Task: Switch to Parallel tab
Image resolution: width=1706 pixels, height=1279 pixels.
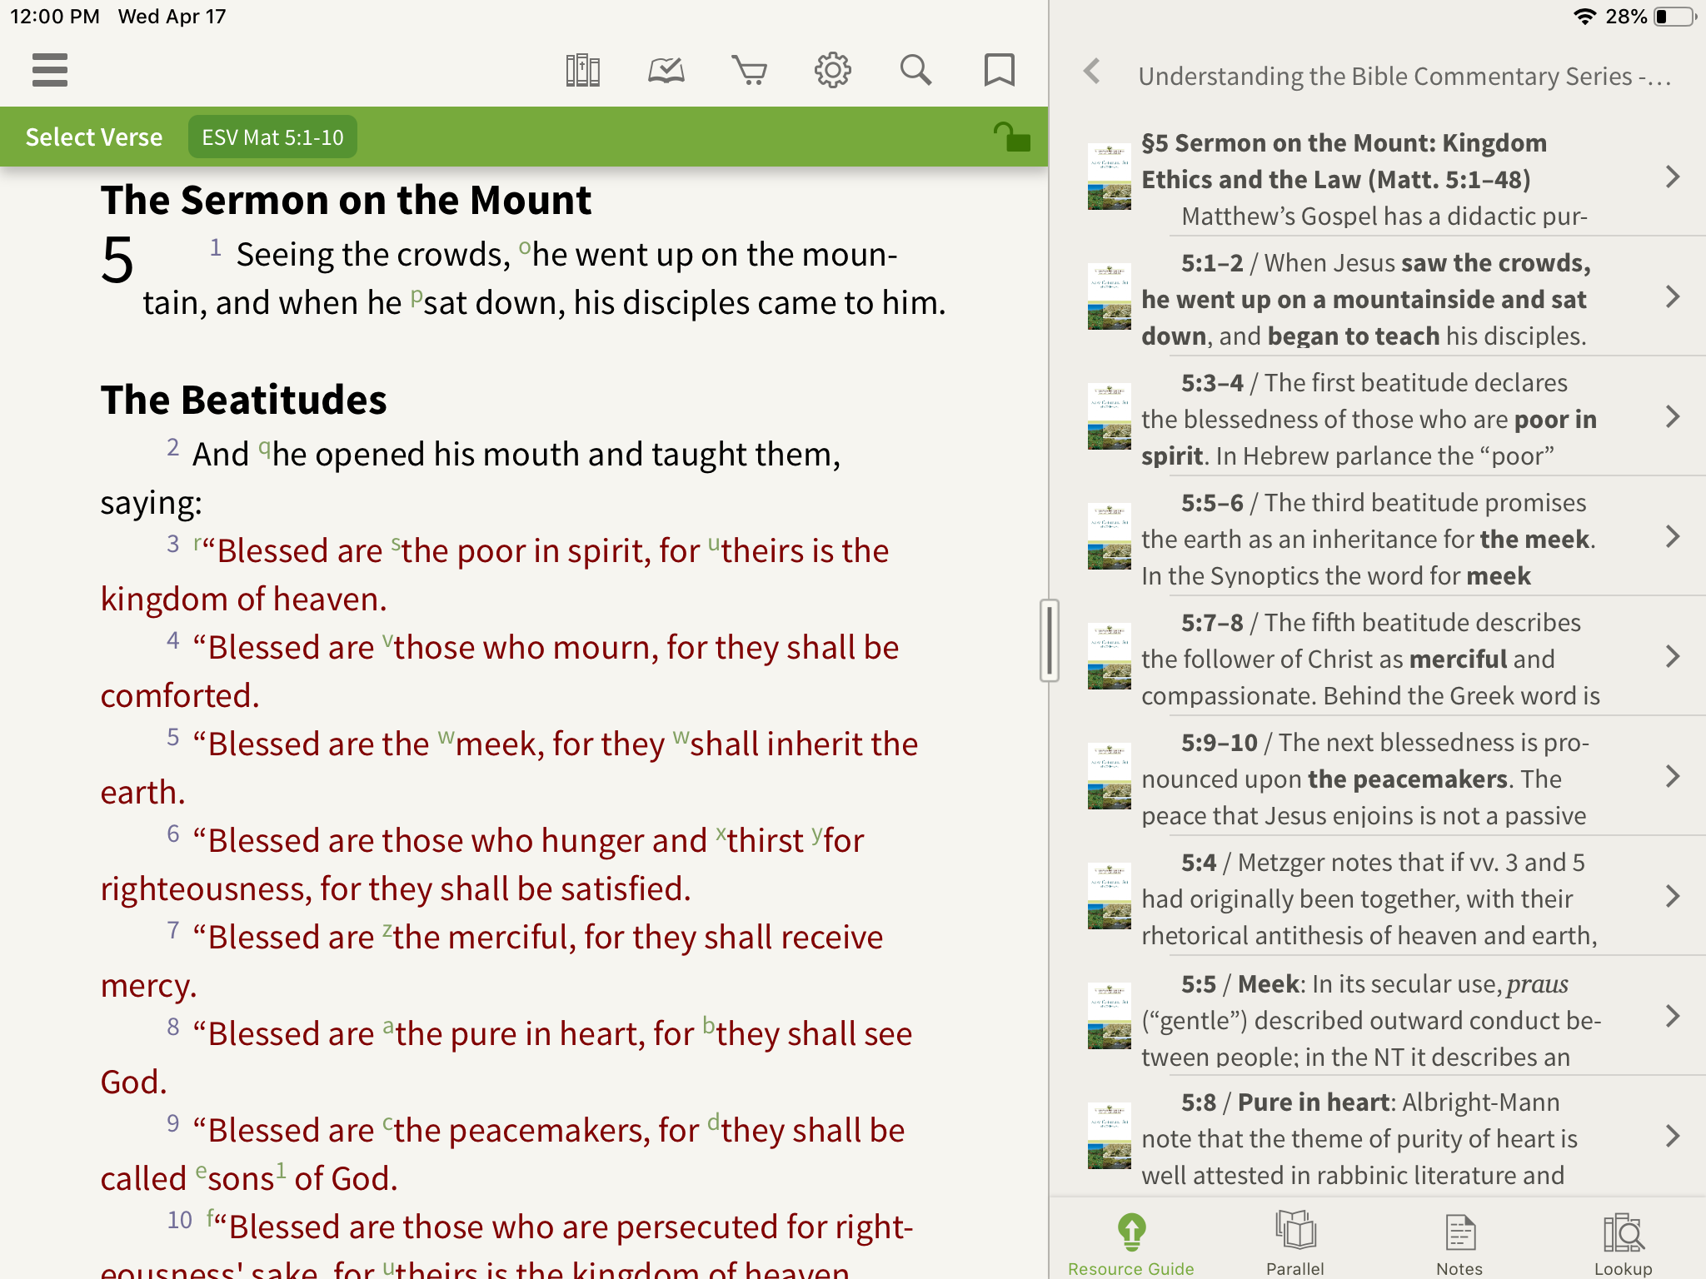Action: 1295,1243
